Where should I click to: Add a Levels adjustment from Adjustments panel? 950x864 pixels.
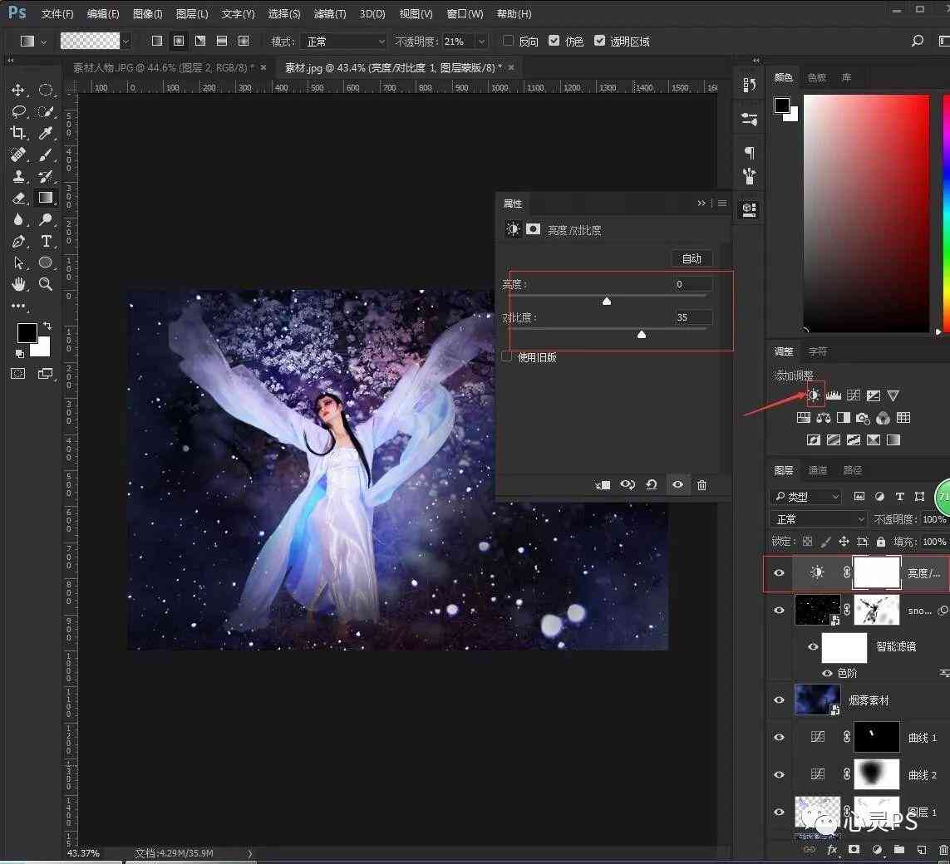click(834, 395)
